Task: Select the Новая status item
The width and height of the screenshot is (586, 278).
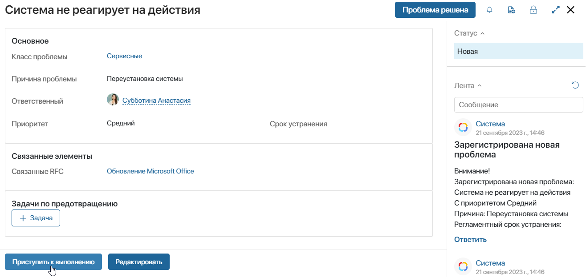Action: [x=519, y=51]
